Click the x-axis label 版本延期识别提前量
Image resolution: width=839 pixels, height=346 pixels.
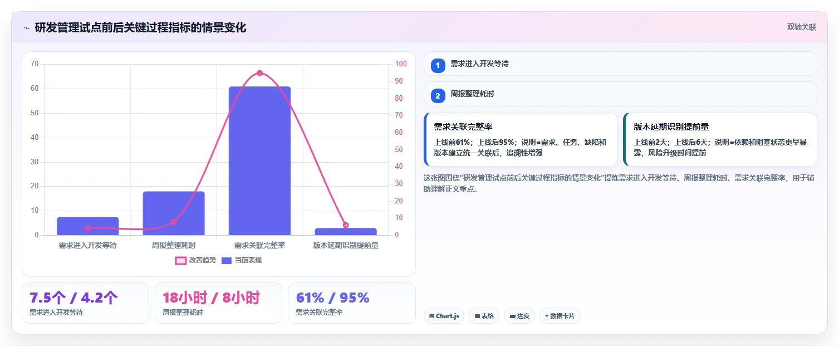pyautogui.click(x=346, y=245)
